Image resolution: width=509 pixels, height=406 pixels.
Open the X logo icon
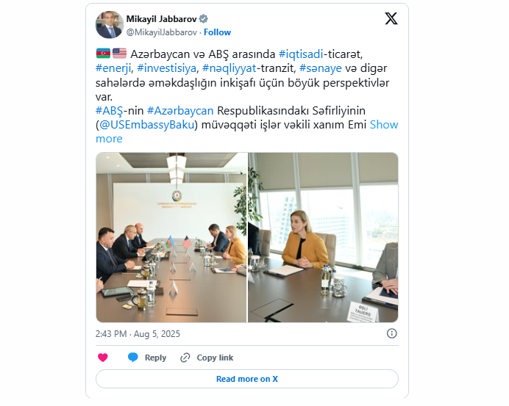(x=391, y=18)
